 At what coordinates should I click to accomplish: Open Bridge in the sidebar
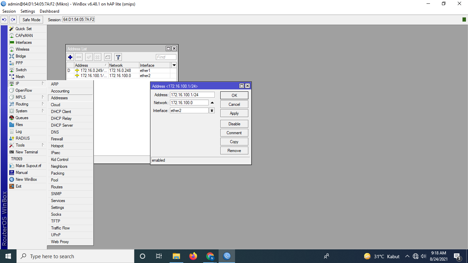coord(27,56)
